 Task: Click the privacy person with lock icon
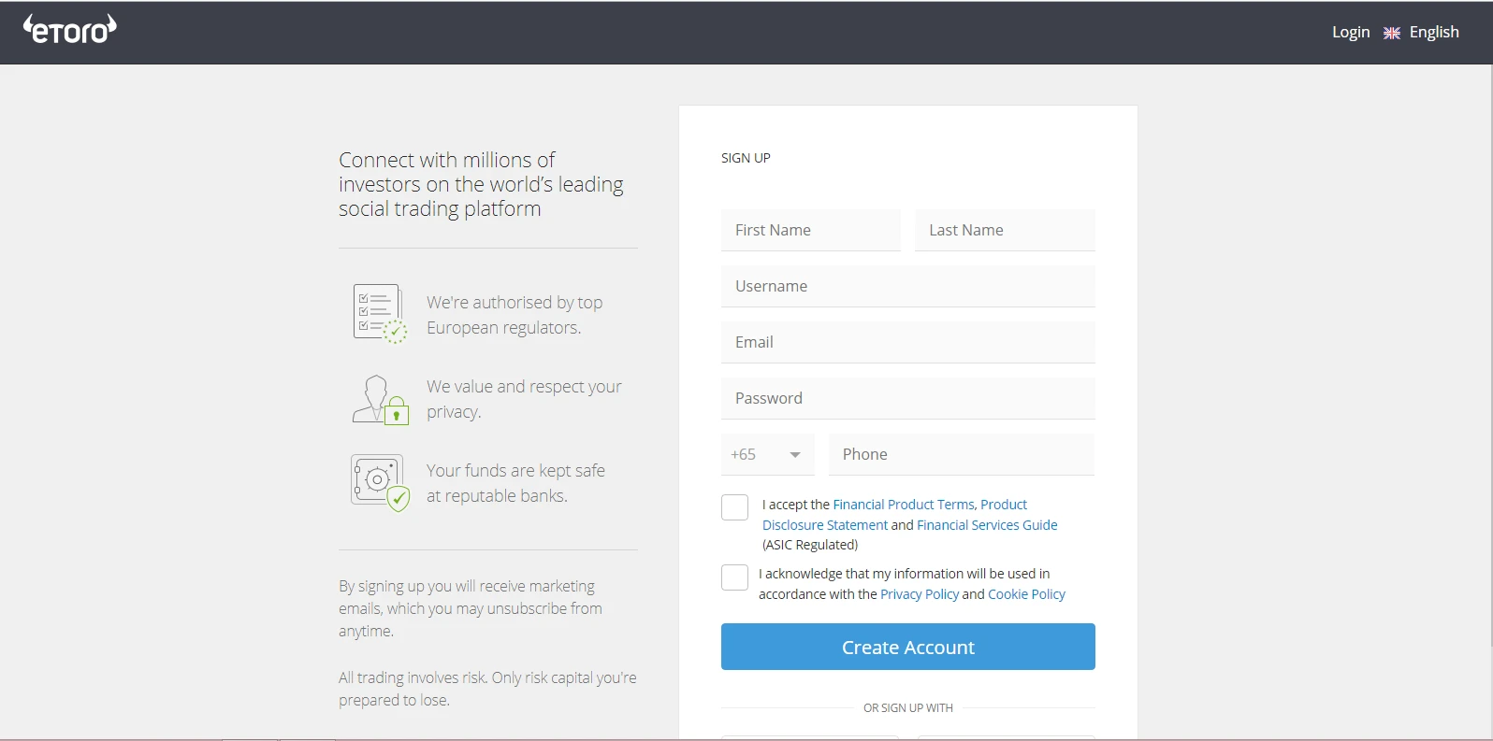(x=380, y=399)
